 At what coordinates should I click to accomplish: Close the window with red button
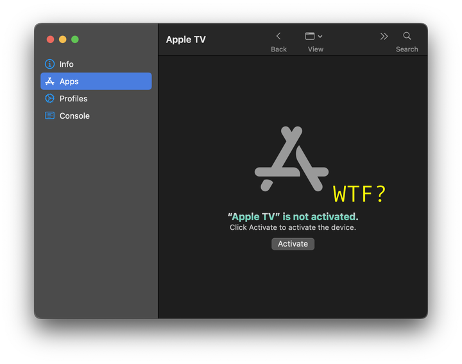[51, 39]
